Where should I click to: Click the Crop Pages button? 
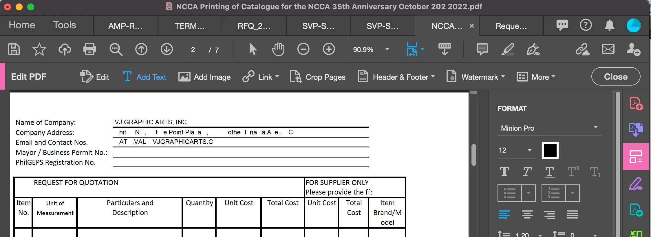[318, 77]
